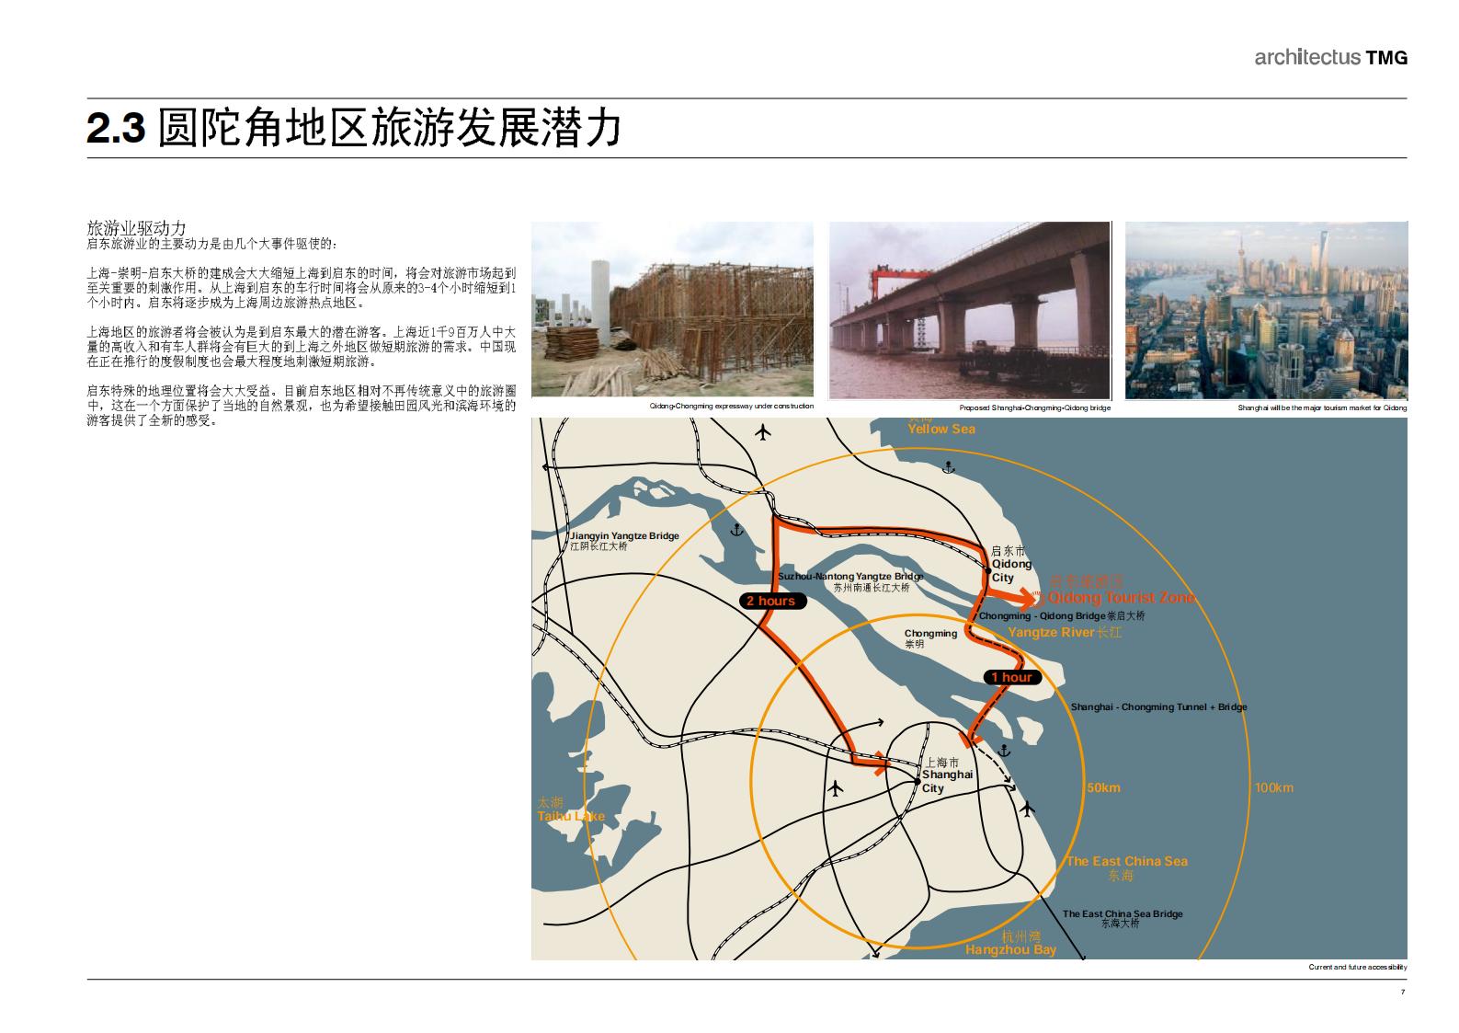Click the 'Yellow Sea' map label

tap(941, 429)
